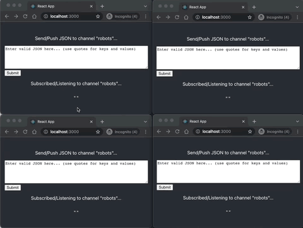
Task: Go to home in bottom-right browser window
Action: (x=186, y=132)
